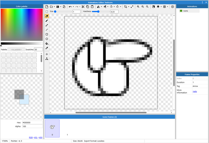Select the Ellipse shape tool
Image resolution: width=209 pixels, height=143 pixels.
(x=47, y=39)
